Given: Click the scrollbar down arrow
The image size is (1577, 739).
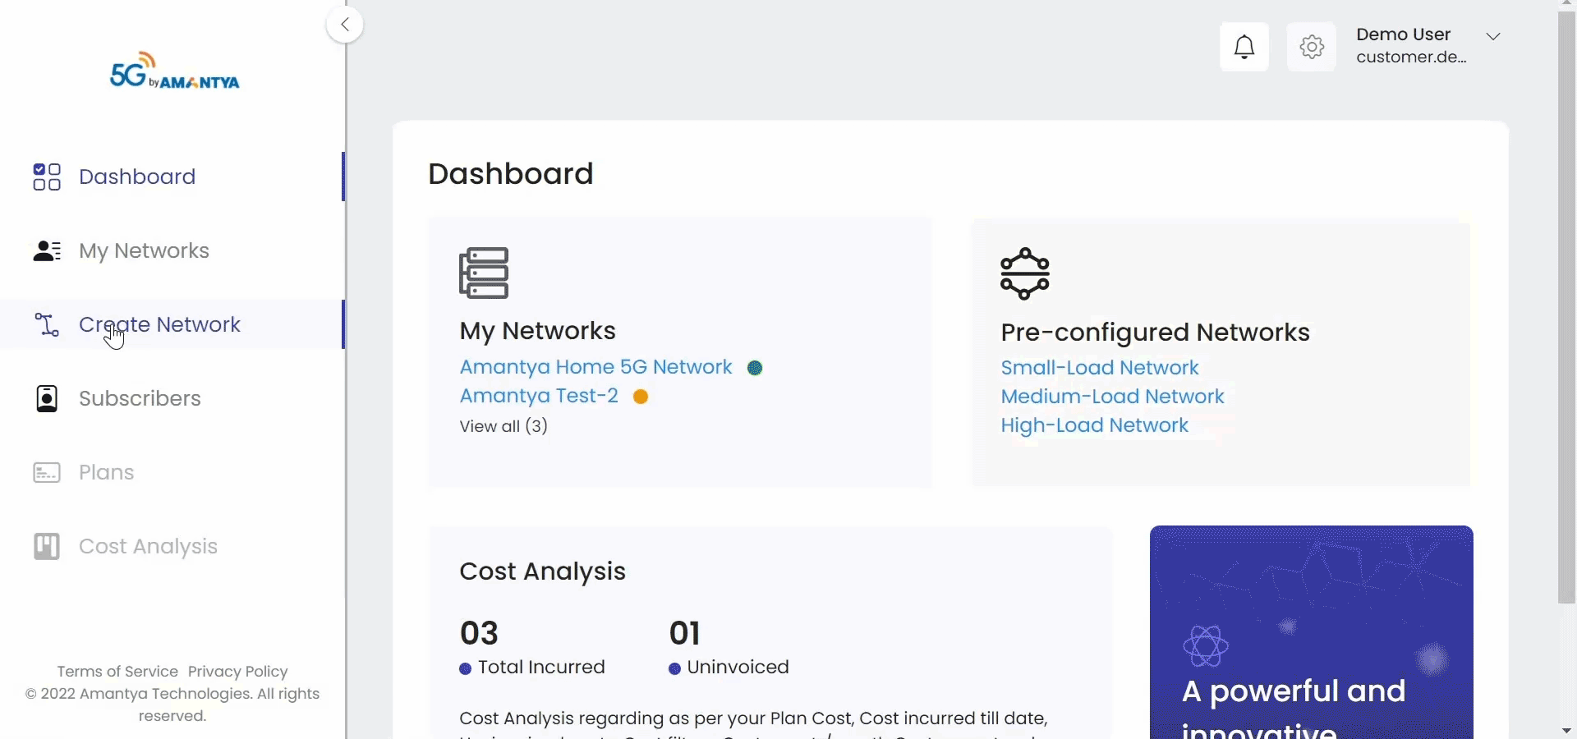Looking at the screenshot, I should [1567, 731].
